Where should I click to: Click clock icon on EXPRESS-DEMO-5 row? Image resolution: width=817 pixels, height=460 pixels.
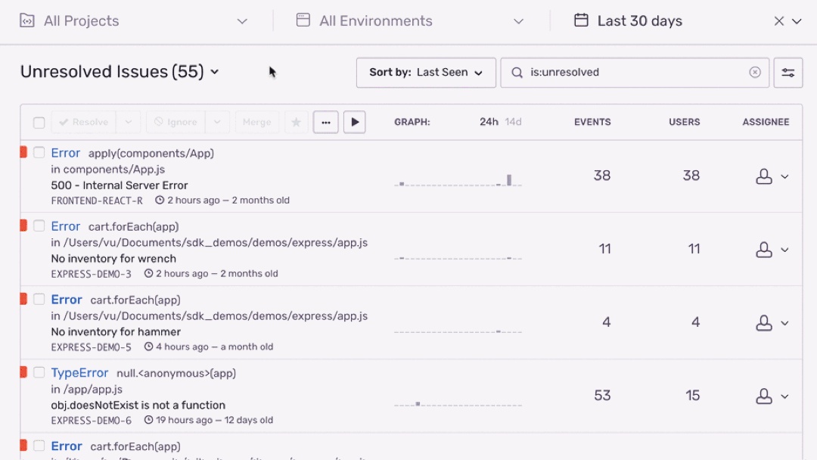[x=148, y=347]
